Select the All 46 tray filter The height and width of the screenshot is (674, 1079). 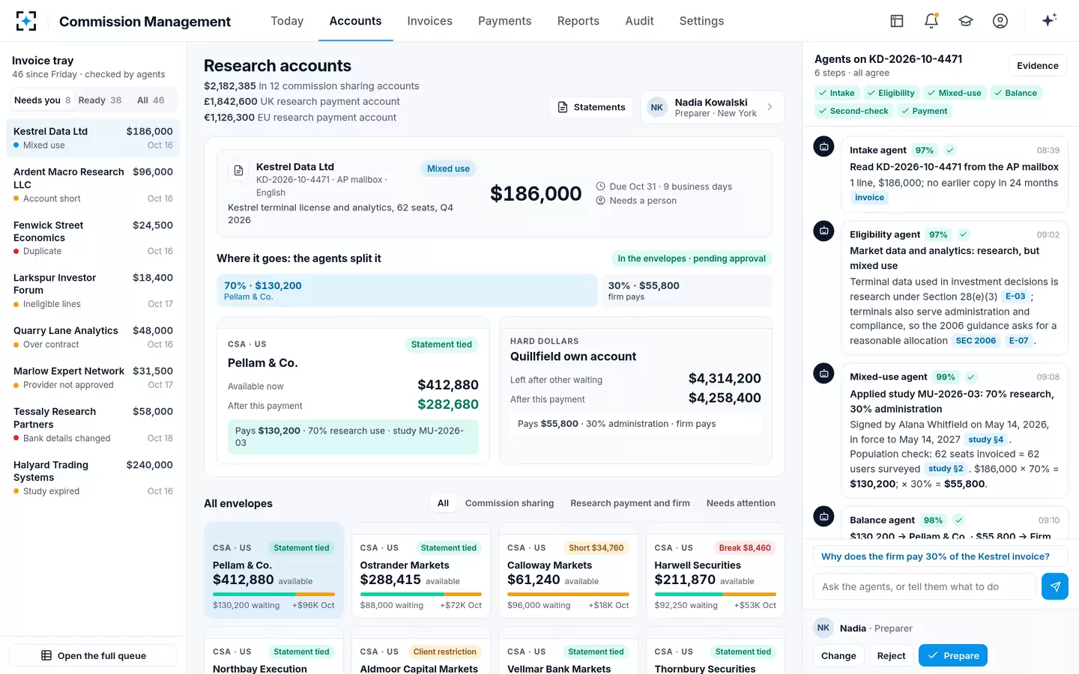coord(151,100)
